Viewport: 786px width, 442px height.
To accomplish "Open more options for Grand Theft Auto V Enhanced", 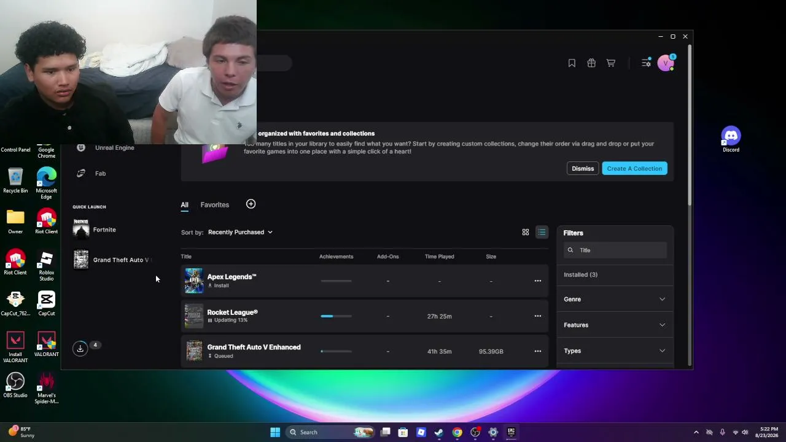I will coord(537,351).
